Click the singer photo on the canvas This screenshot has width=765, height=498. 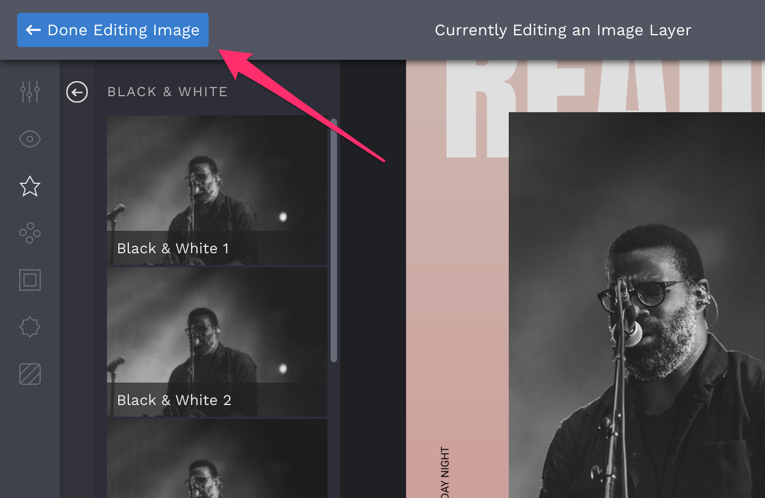click(x=637, y=305)
